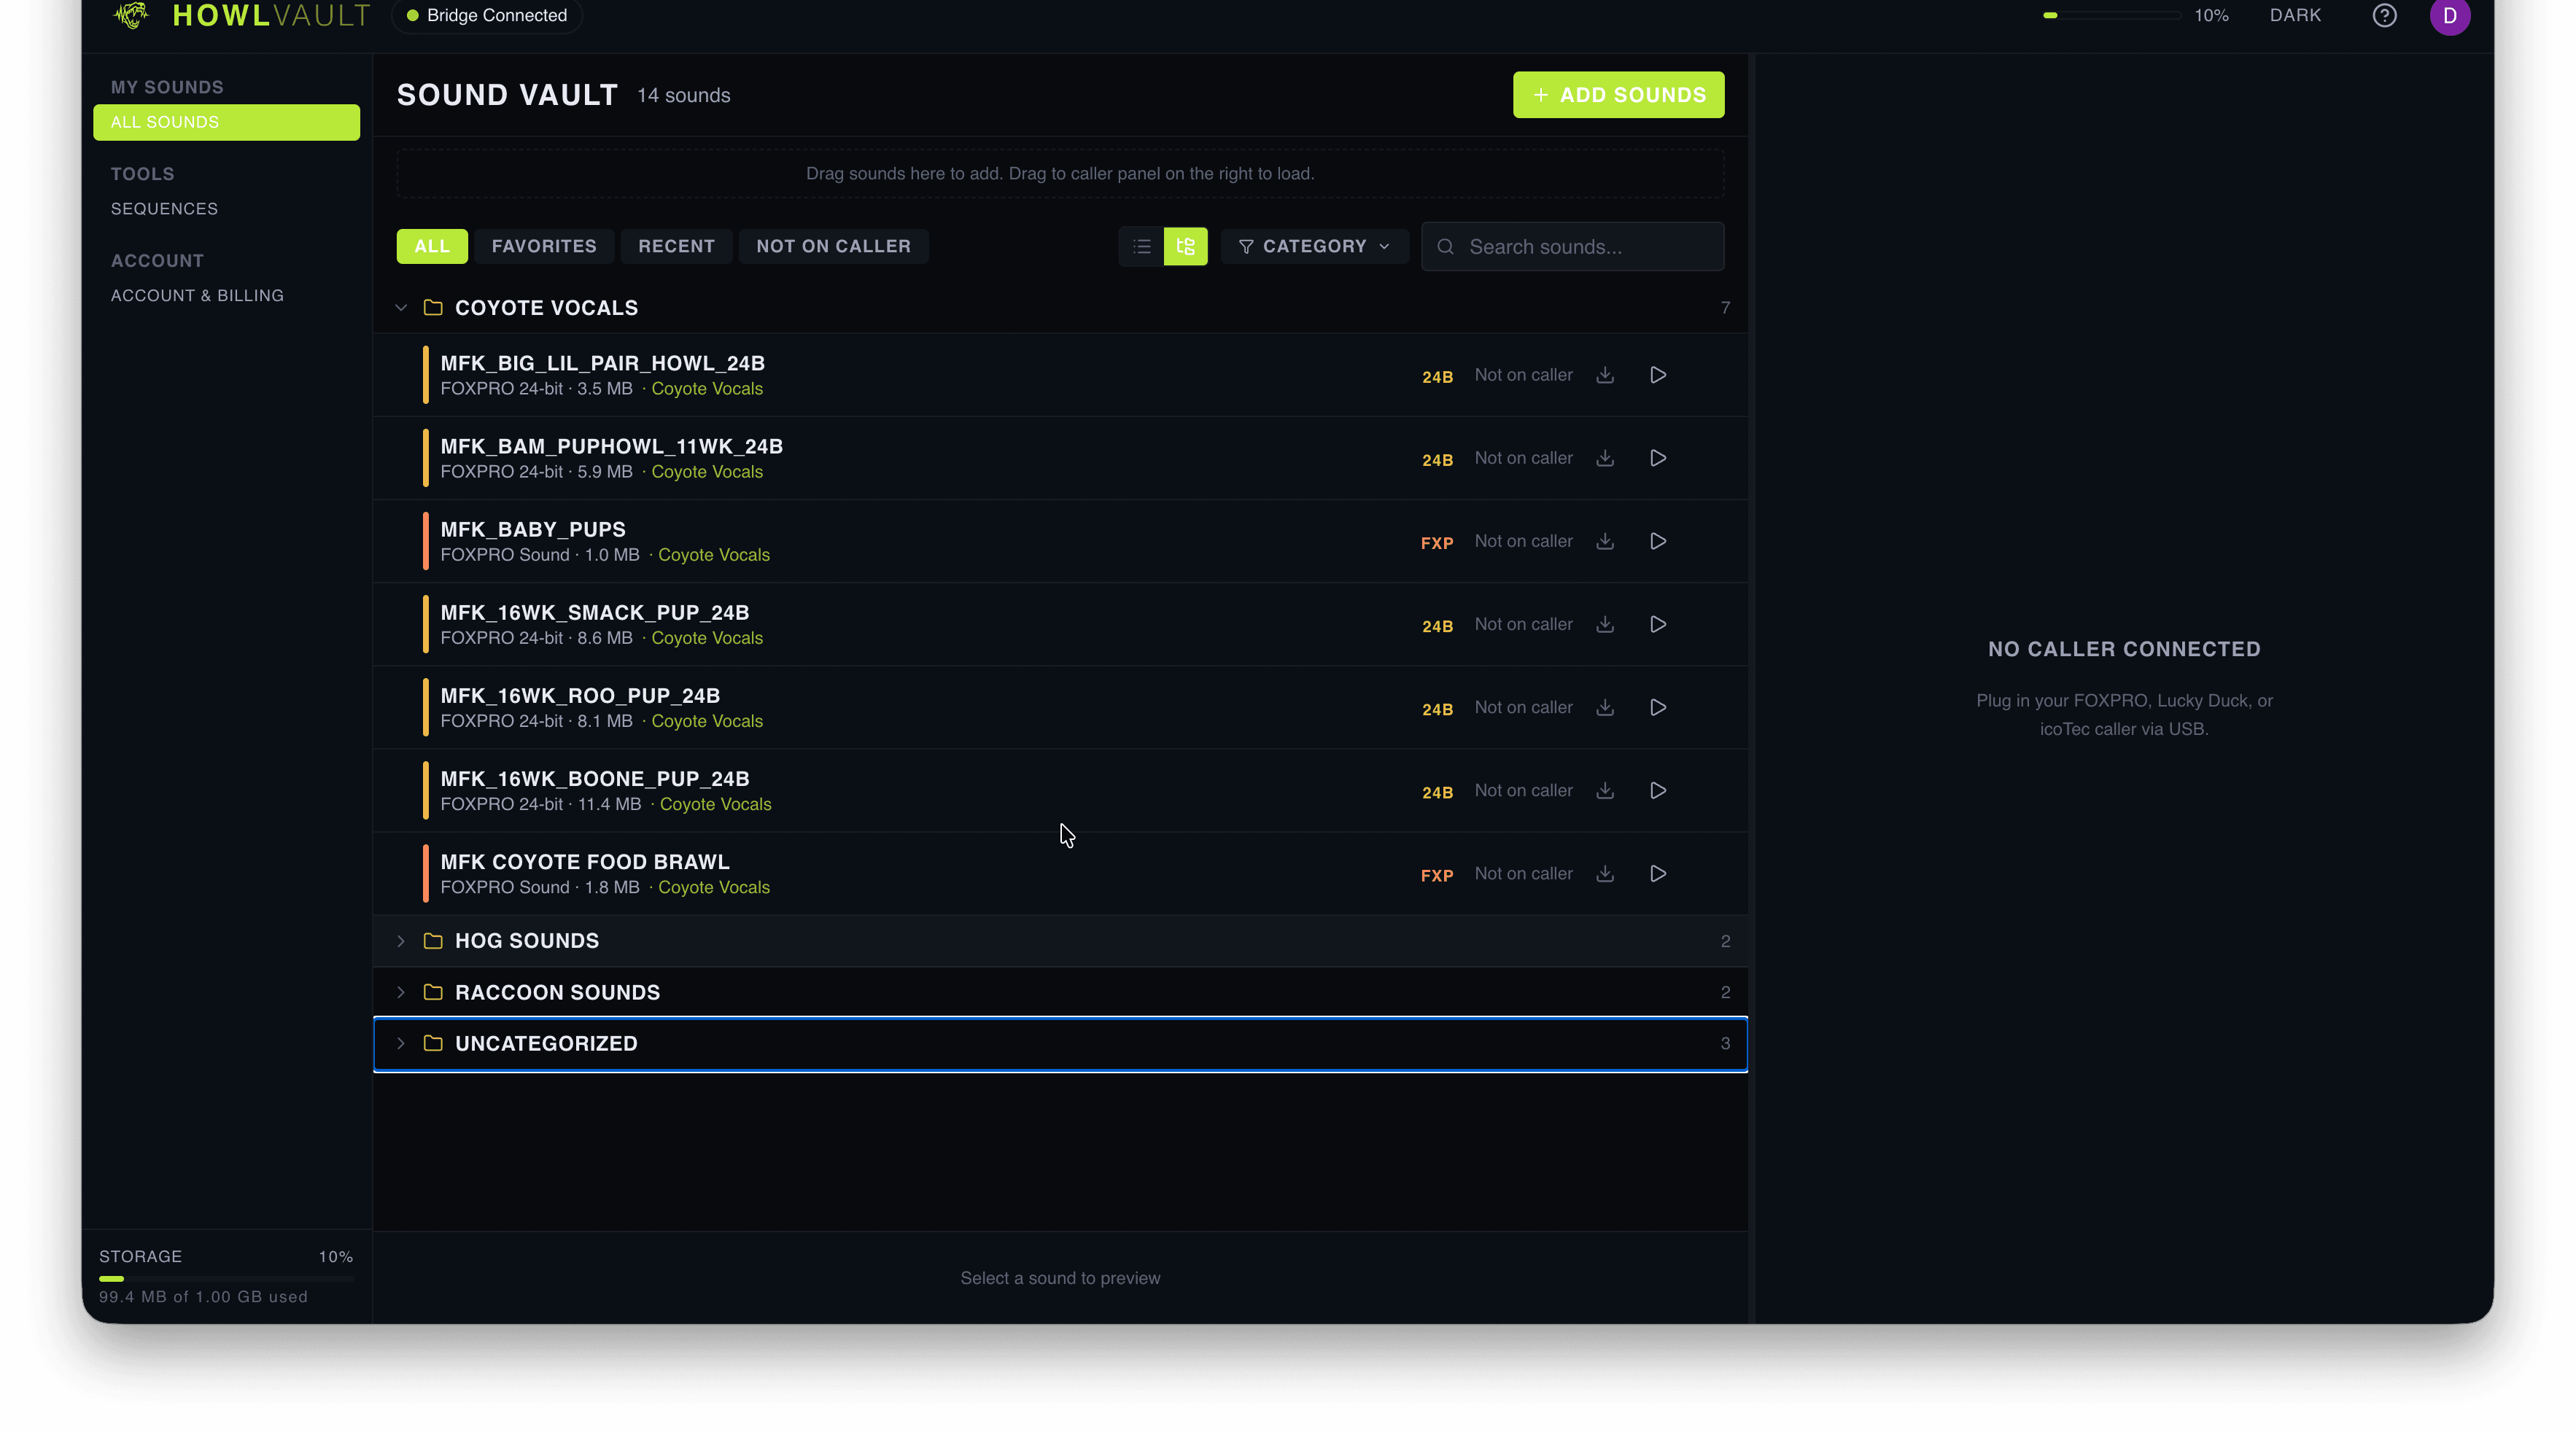Click the 24B badge on MFK_16WK_ROO_PUP_24B

[1437, 709]
